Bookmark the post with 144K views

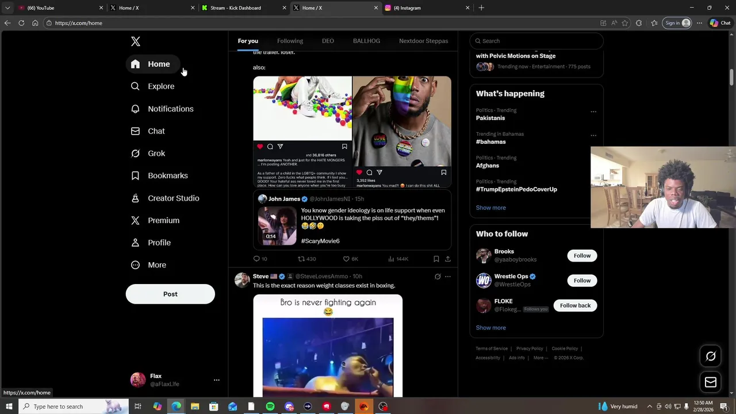click(436, 259)
